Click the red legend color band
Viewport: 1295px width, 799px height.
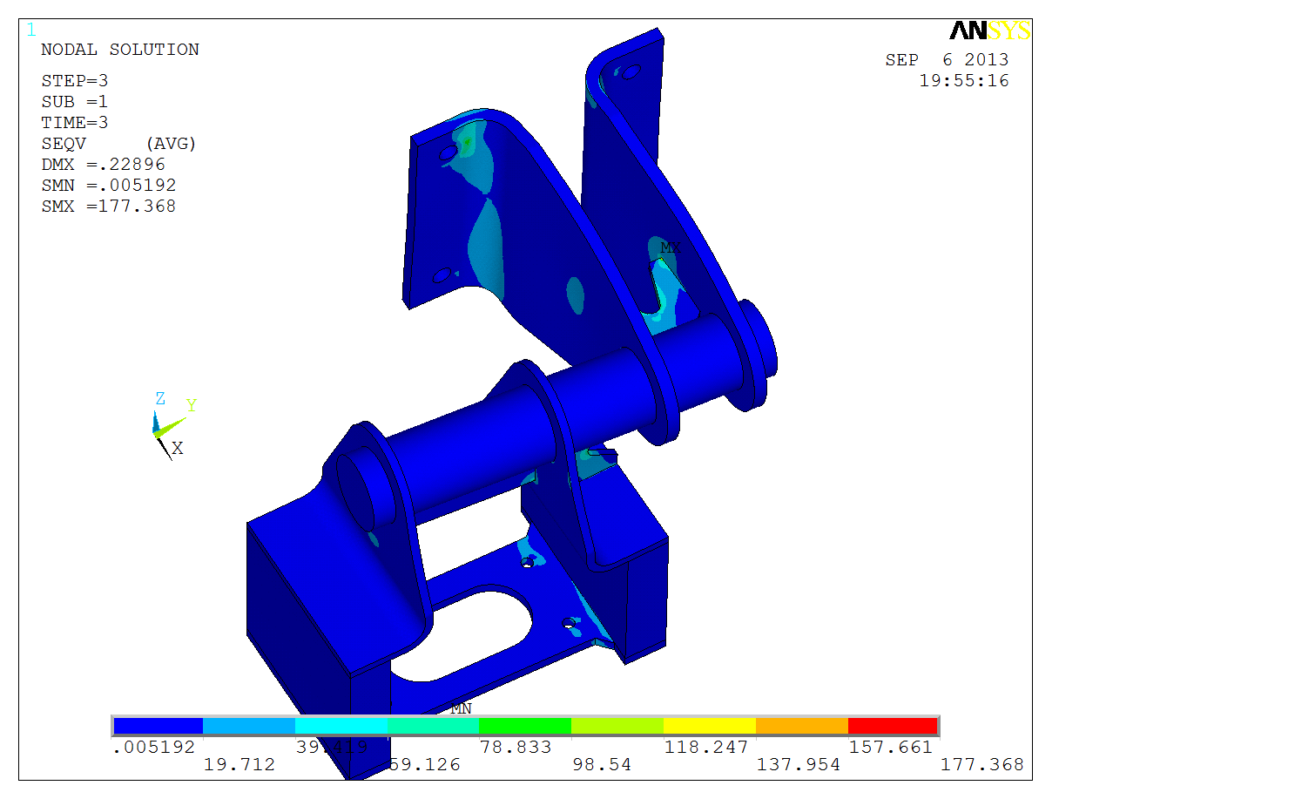coord(893,726)
